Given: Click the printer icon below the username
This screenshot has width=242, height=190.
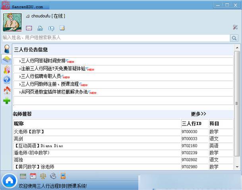Looking at the screenshot, I should (x=40, y=28).
